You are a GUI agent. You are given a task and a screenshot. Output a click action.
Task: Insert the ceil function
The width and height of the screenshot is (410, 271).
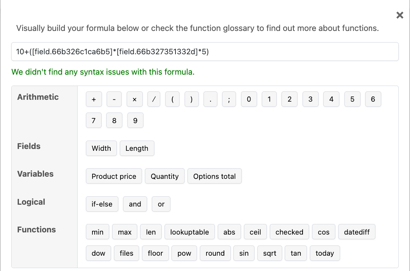(x=256, y=232)
